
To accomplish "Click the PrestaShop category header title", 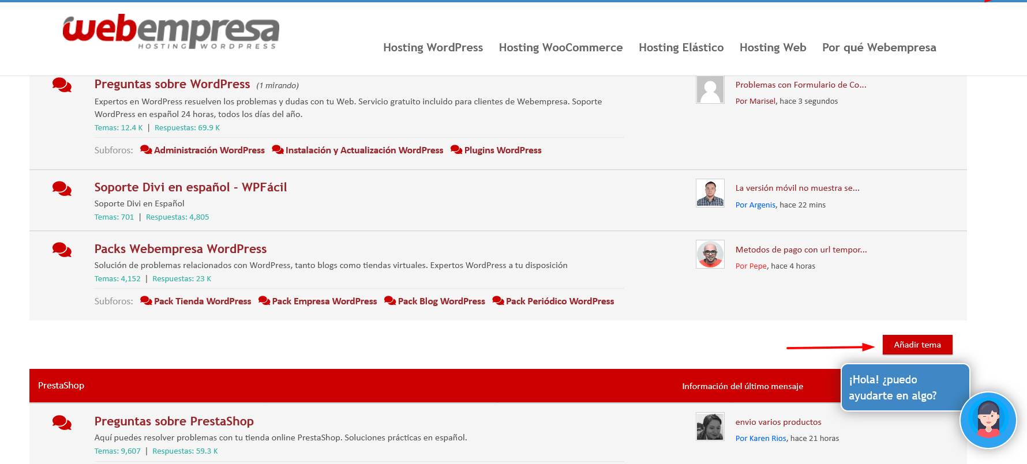I will point(61,386).
